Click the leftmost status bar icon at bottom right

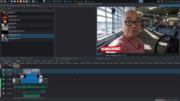point(156,100)
